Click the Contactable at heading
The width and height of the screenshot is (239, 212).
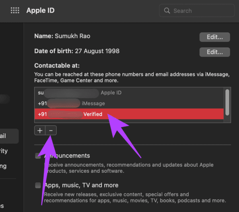57,65
